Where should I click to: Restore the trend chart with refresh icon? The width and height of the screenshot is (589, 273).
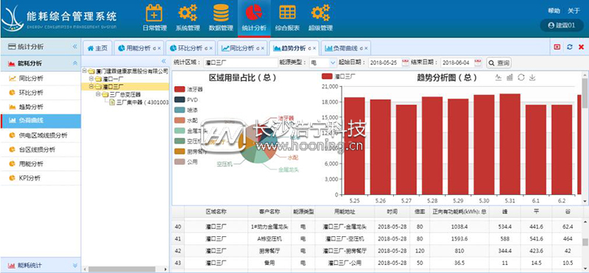[521, 77]
